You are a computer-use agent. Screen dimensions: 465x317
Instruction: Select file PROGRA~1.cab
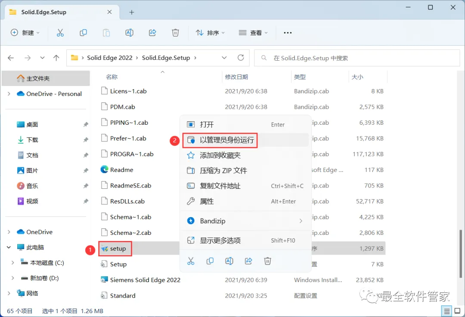pos(132,154)
